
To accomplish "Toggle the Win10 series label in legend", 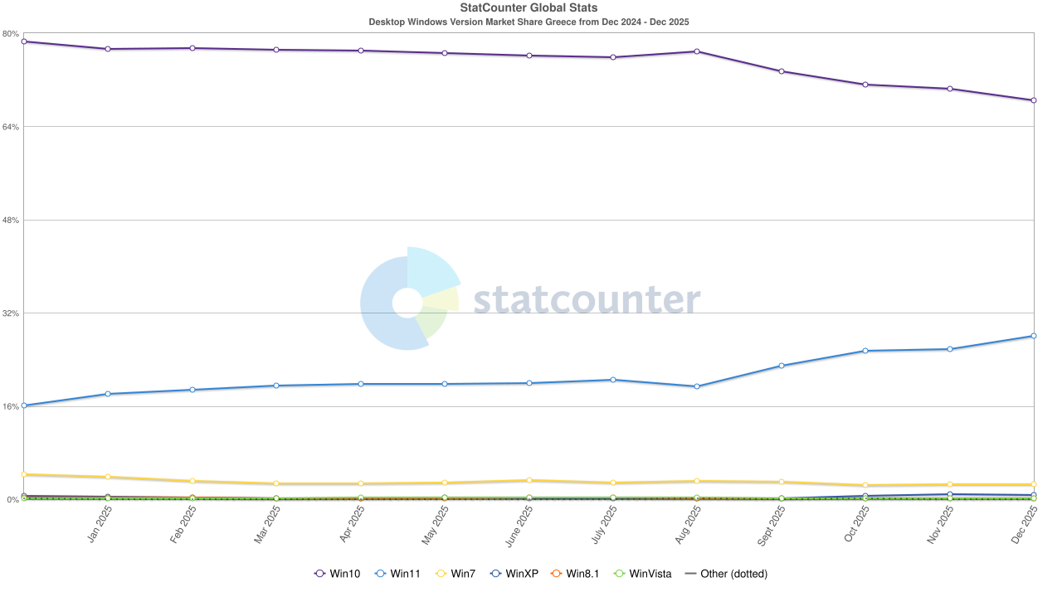I will [x=344, y=573].
